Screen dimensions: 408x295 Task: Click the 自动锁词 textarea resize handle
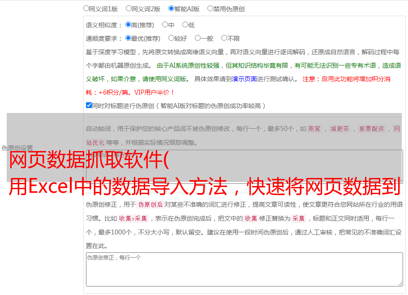click(x=400, y=181)
